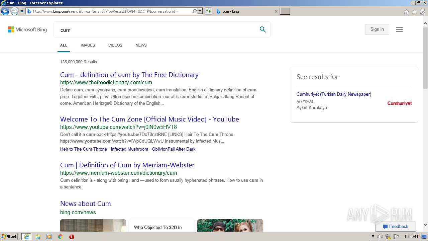Click the network connection tray icon

coord(388,237)
